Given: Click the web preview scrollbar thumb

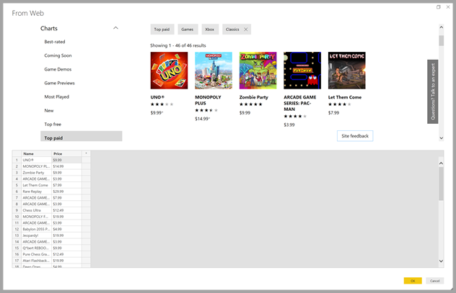Looking at the screenshot, I should [441, 40].
